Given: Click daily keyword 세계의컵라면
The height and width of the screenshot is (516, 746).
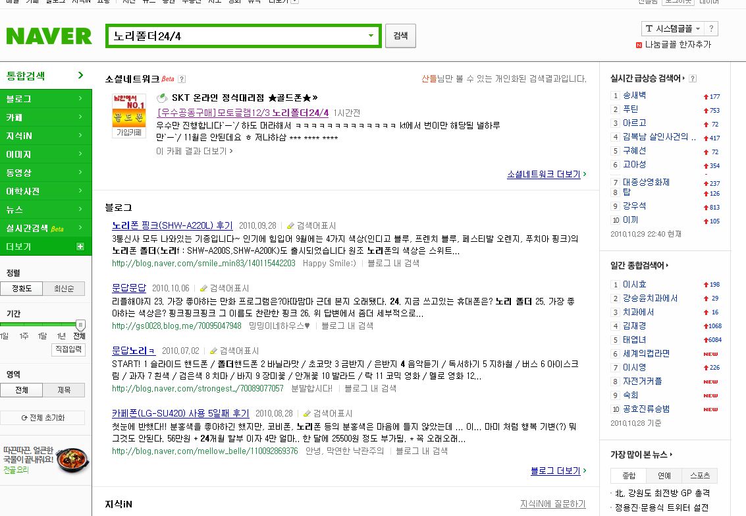Looking at the screenshot, I should pos(646,353).
